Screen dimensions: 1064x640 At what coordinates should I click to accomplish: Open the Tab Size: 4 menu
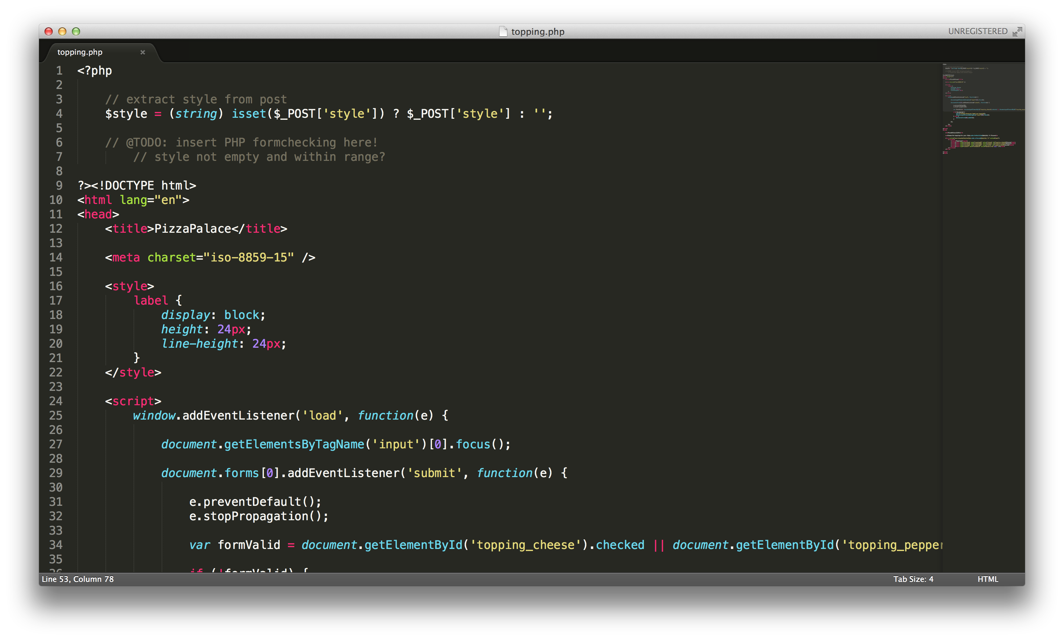(x=913, y=579)
